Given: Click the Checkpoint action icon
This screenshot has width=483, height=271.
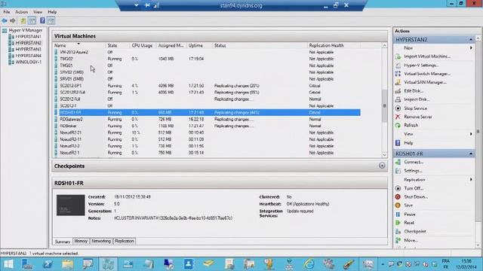Looking at the screenshot, I should tap(398, 231).
